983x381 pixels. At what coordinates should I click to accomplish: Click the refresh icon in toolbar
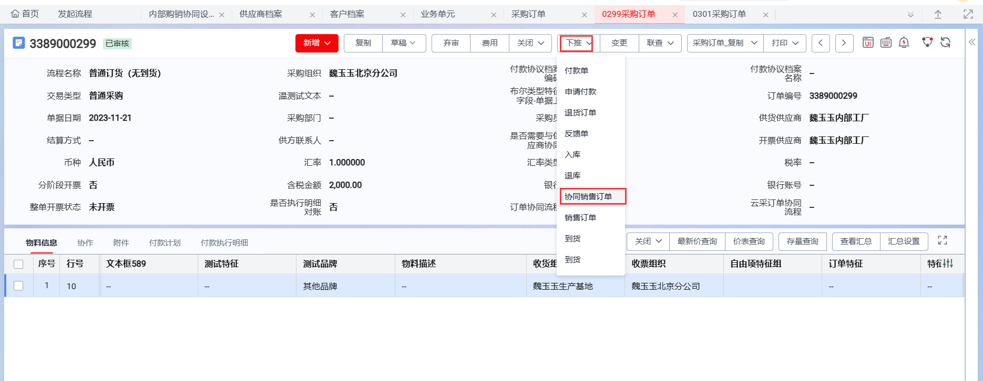point(945,43)
